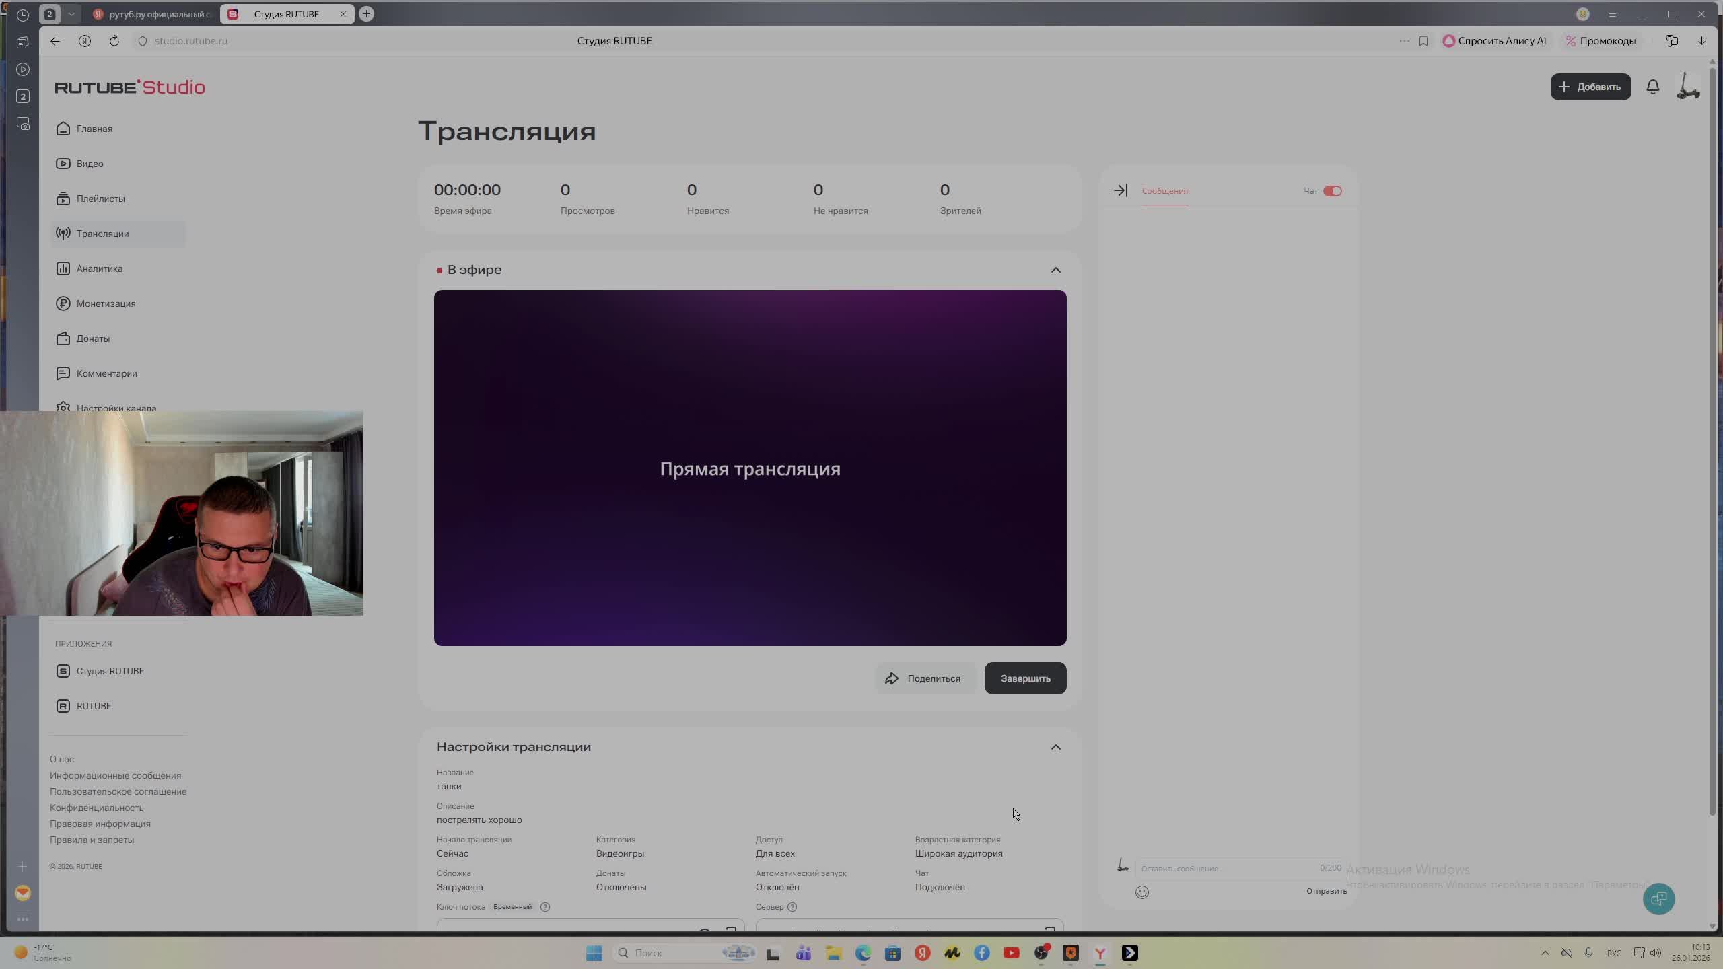Collapse the Настройки трансляции section
This screenshot has height=969, width=1723.
pos(1055,747)
